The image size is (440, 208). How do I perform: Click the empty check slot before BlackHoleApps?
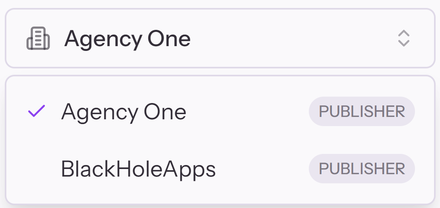(37, 169)
